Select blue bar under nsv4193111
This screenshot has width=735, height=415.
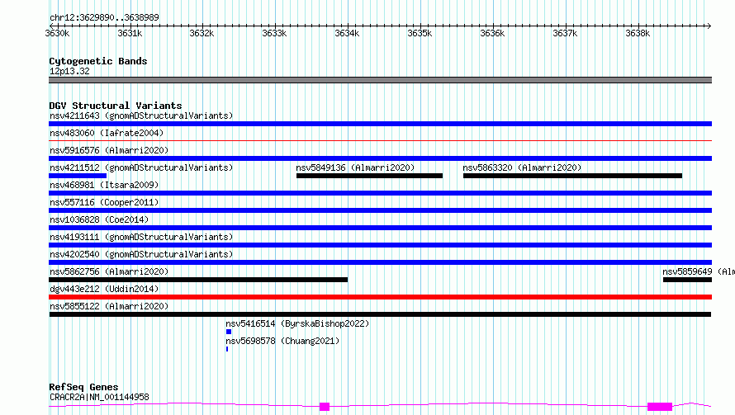click(x=380, y=245)
